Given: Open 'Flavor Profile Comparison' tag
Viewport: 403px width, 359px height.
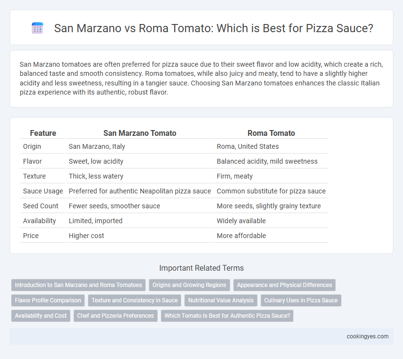Looking at the screenshot, I should [x=48, y=300].
